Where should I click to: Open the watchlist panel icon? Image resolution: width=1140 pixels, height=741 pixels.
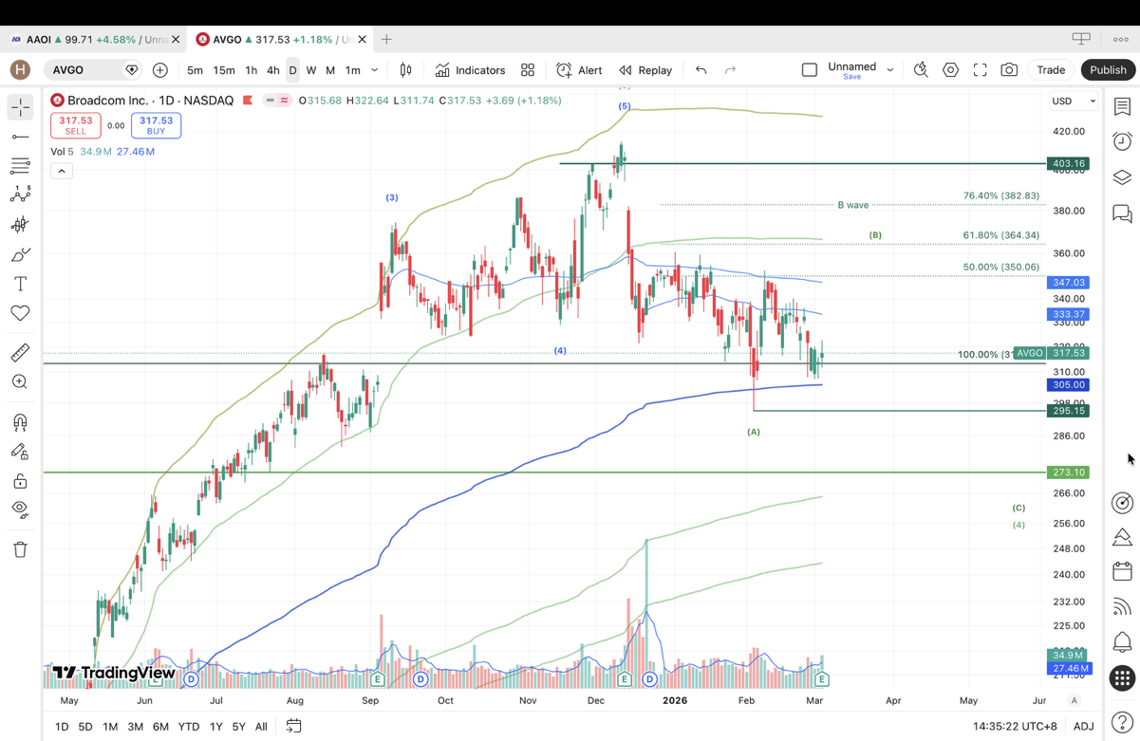[x=1122, y=106]
